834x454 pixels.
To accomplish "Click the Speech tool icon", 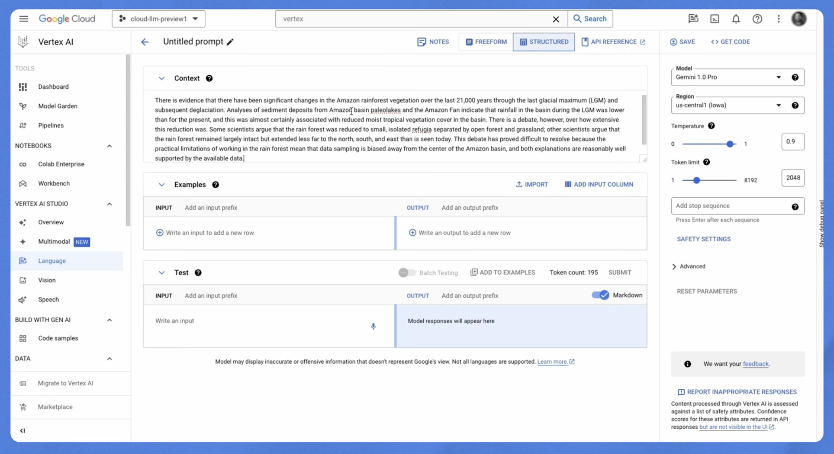I will click(22, 299).
